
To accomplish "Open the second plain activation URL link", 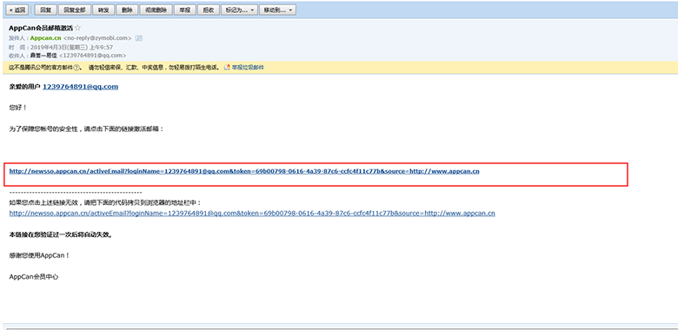I will (x=252, y=213).
